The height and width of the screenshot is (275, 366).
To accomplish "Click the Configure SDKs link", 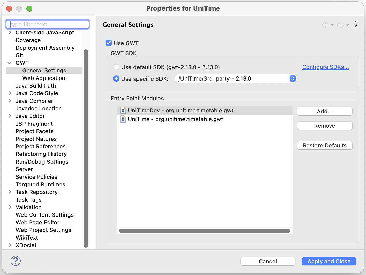I will point(326,67).
